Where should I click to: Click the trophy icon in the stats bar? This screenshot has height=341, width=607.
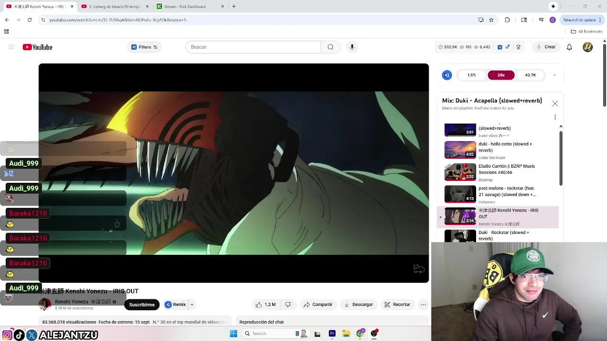[x=518, y=47]
